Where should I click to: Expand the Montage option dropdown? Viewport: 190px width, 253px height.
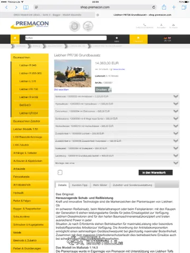coord(117,163)
